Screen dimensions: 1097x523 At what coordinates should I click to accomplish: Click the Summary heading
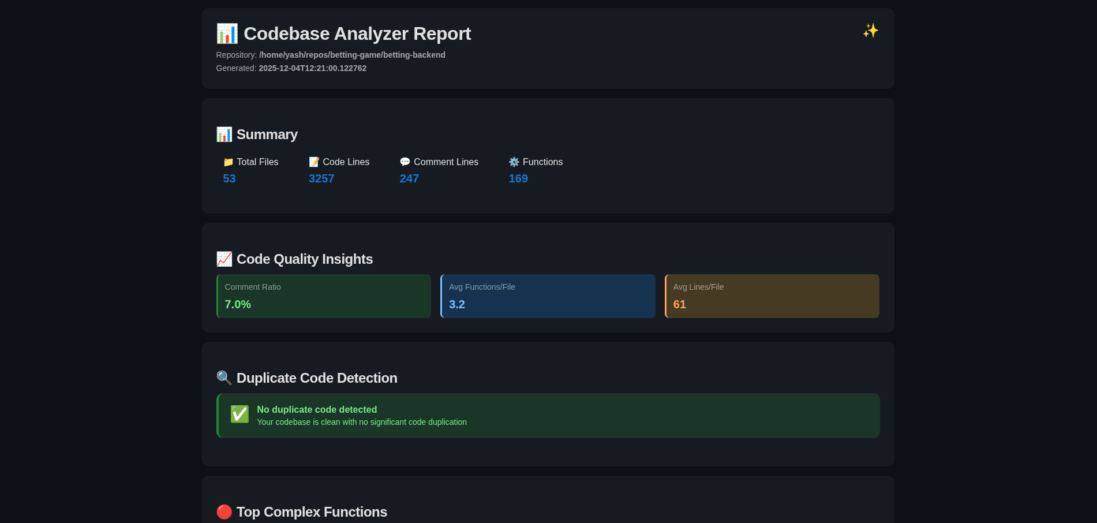pyautogui.click(x=267, y=135)
